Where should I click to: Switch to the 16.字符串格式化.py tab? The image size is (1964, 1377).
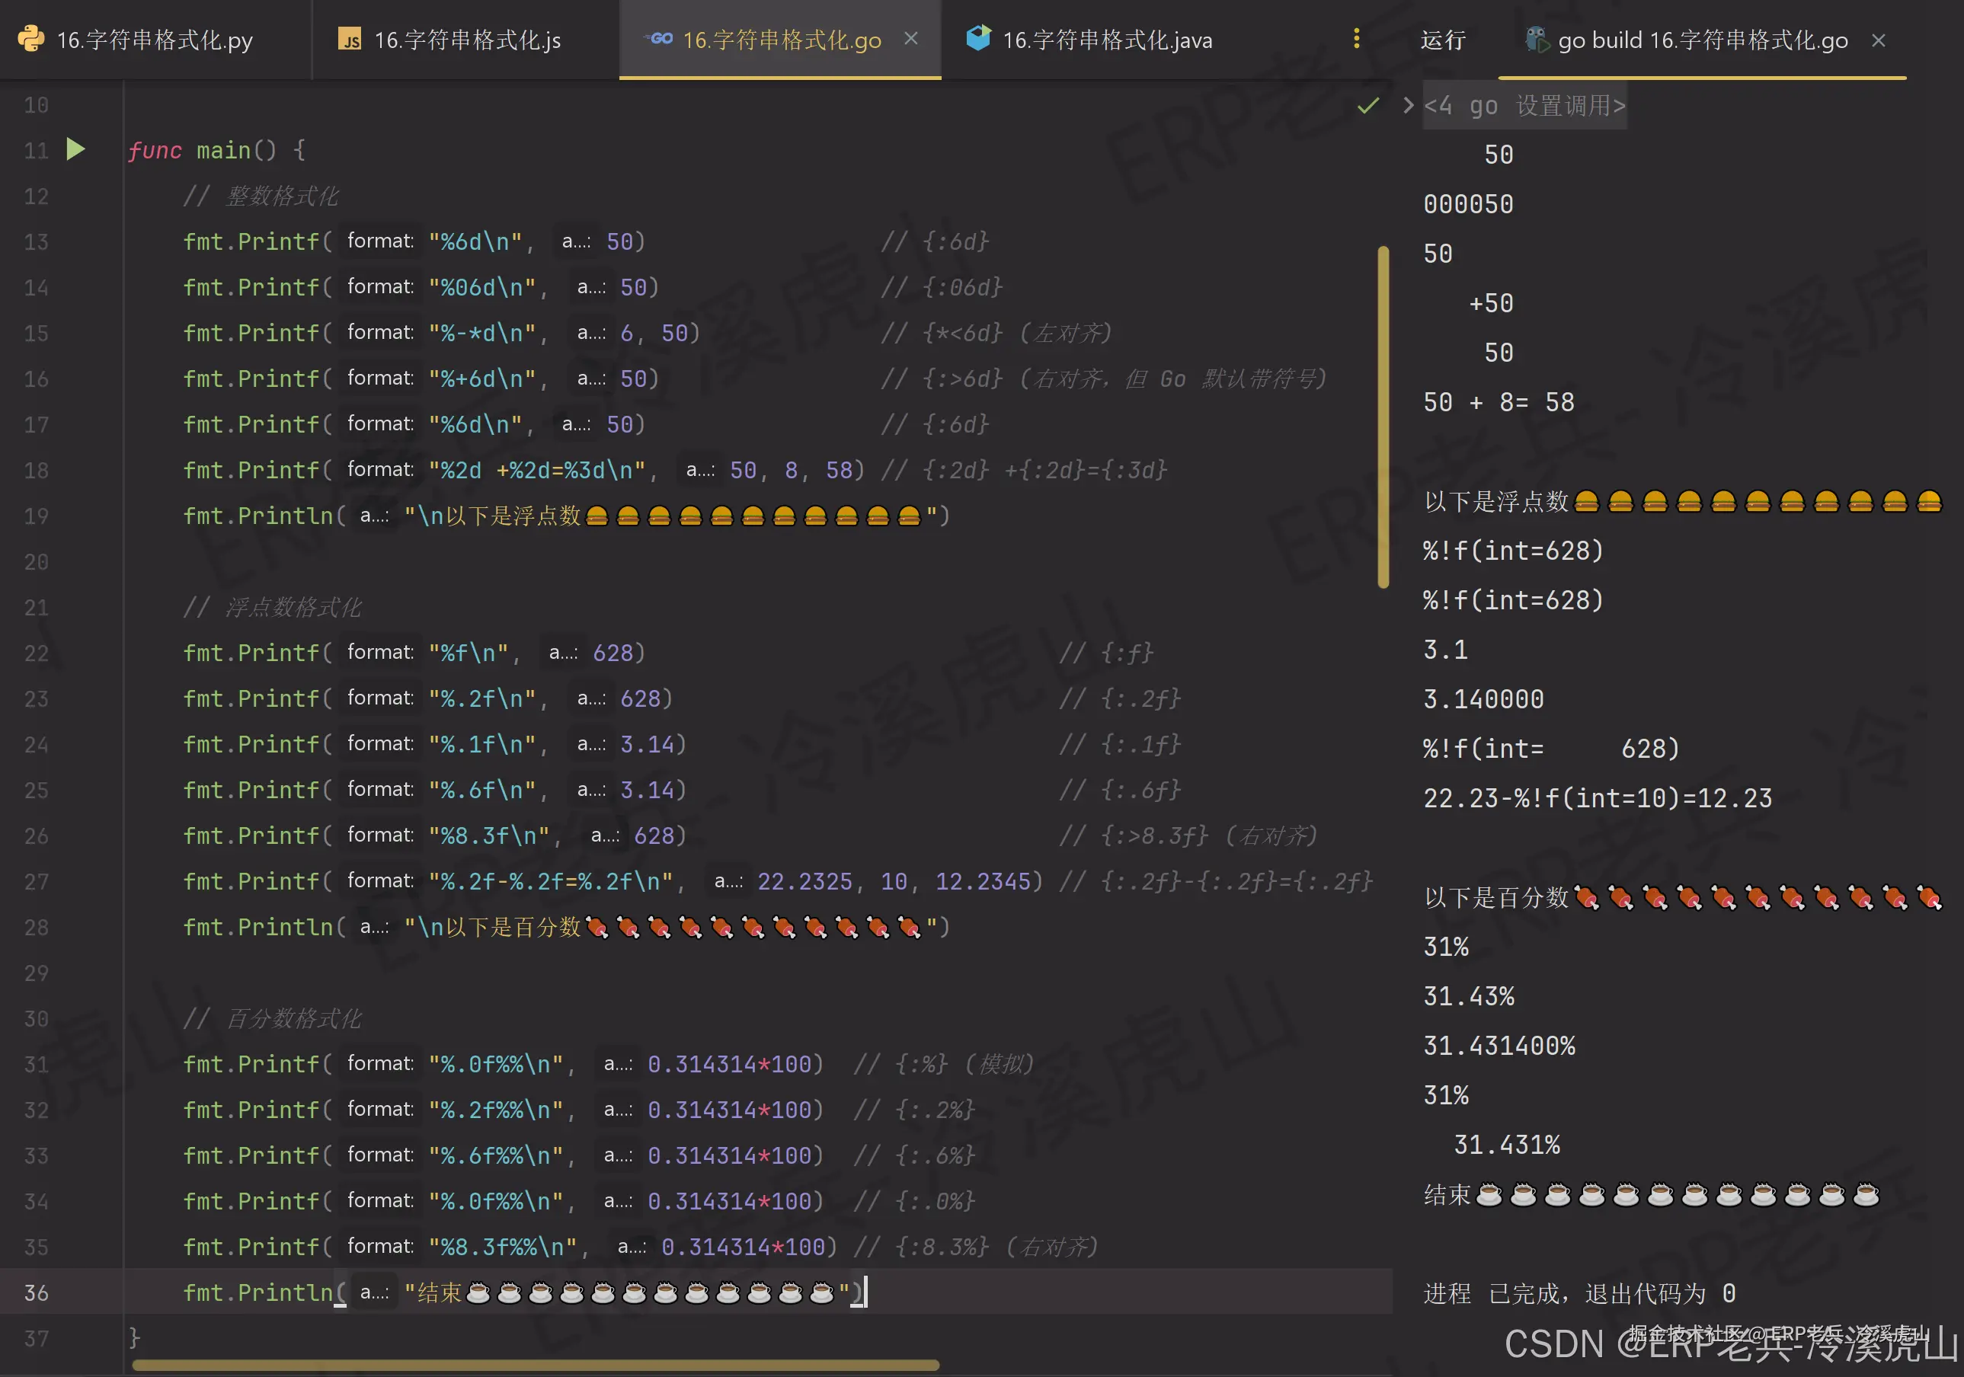(154, 40)
